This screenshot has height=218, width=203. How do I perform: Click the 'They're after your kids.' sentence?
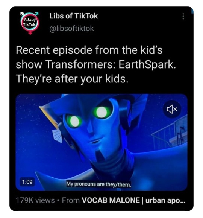click(72, 79)
